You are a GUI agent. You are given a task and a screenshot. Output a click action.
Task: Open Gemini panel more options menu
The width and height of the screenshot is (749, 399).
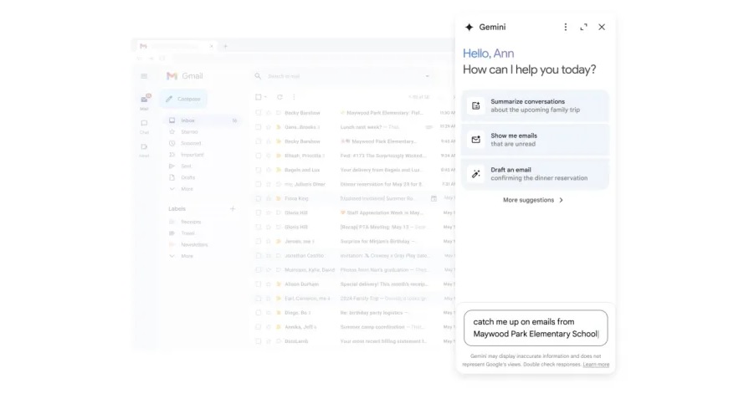coord(566,28)
